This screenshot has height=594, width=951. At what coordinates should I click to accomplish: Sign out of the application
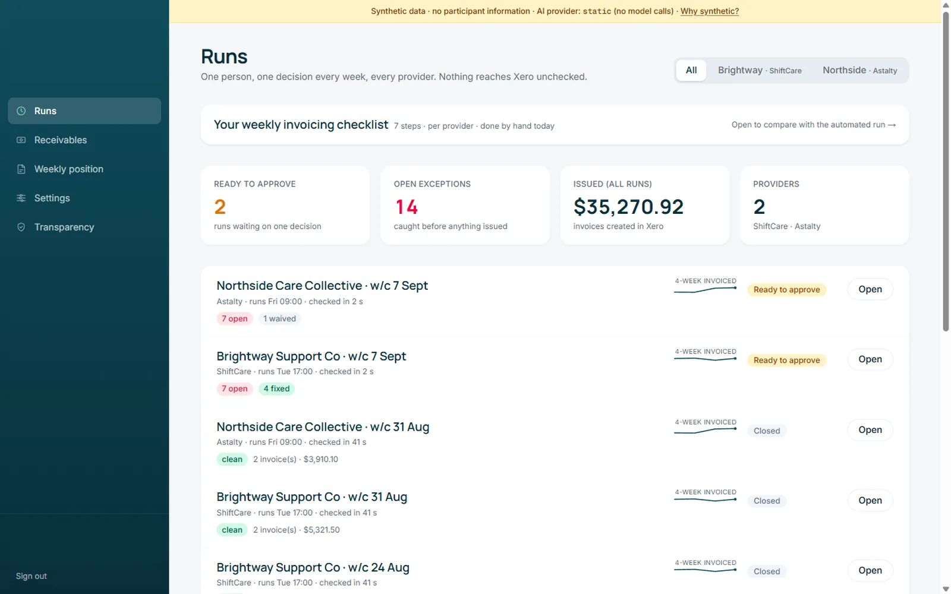(32, 576)
